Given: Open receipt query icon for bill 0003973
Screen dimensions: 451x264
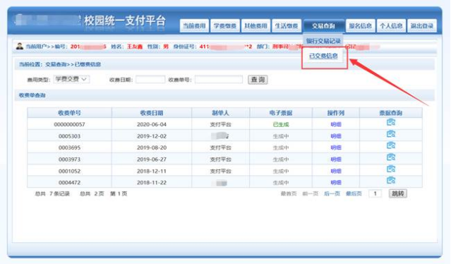Looking at the screenshot, I should tap(390, 157).
